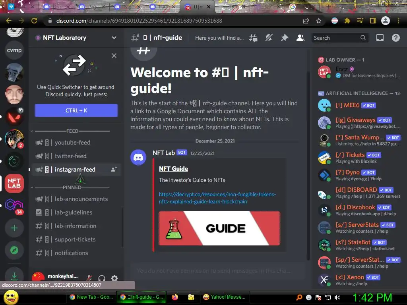Open the StatsBot member entry

tap(359, 245)
